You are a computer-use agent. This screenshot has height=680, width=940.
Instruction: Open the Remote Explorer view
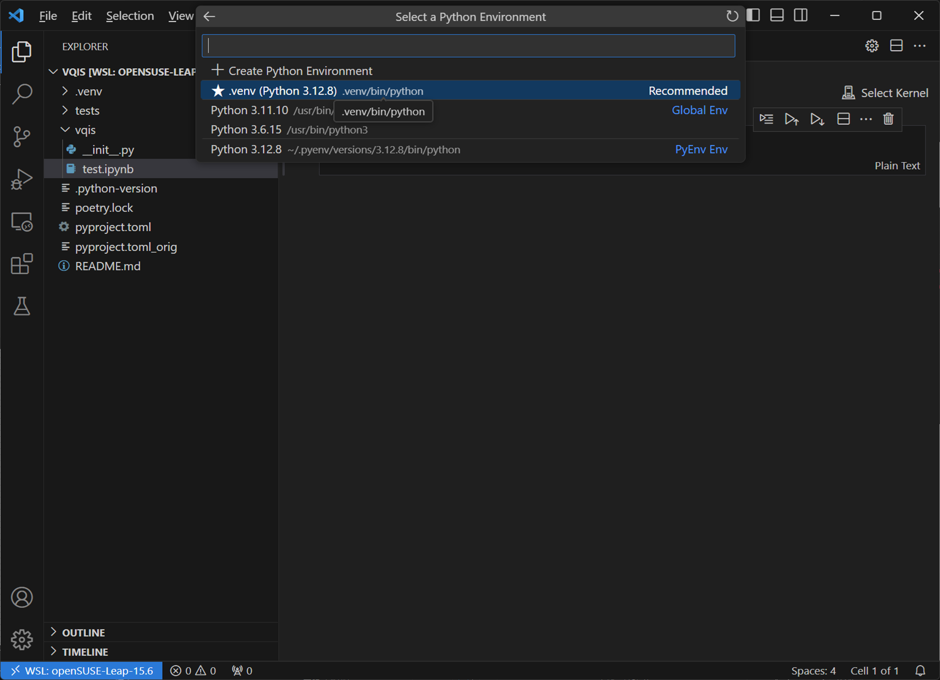tap(21, 222)
